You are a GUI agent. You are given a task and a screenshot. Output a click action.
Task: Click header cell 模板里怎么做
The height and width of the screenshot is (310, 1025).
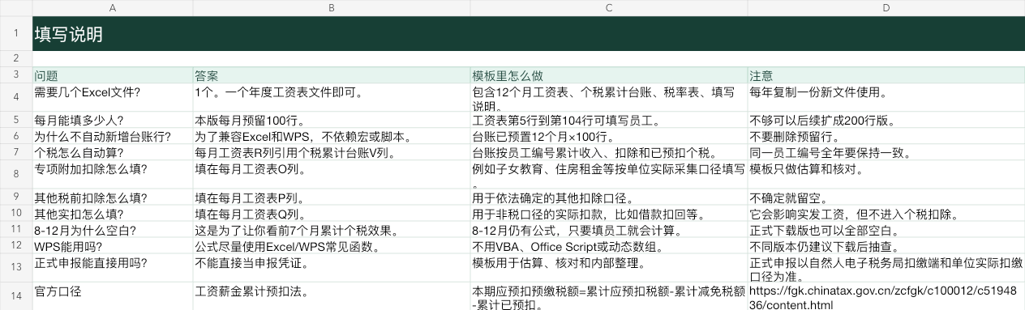pyautogui.click(x=609, y=75)
